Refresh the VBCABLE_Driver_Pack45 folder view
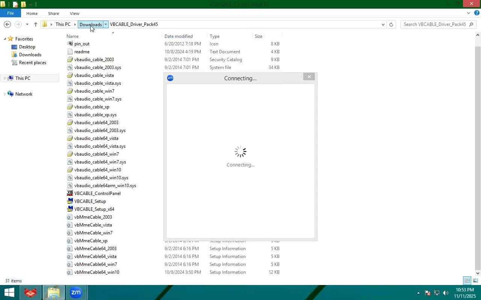Viewport: 481px width, 300px height. pyautogui.click(x=391, y=24)
